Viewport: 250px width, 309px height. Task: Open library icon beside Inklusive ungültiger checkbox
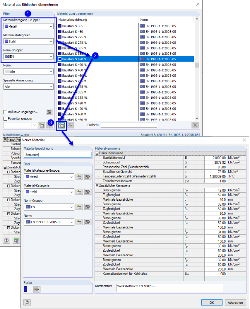click(49, 112)
